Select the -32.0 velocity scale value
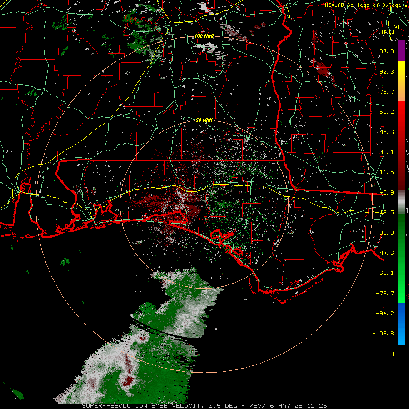Screen dimensions: 409x409 (385, 233)
